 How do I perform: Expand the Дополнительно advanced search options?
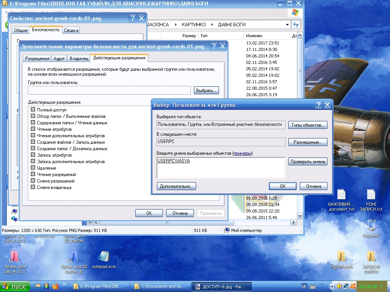coord(176,186)
